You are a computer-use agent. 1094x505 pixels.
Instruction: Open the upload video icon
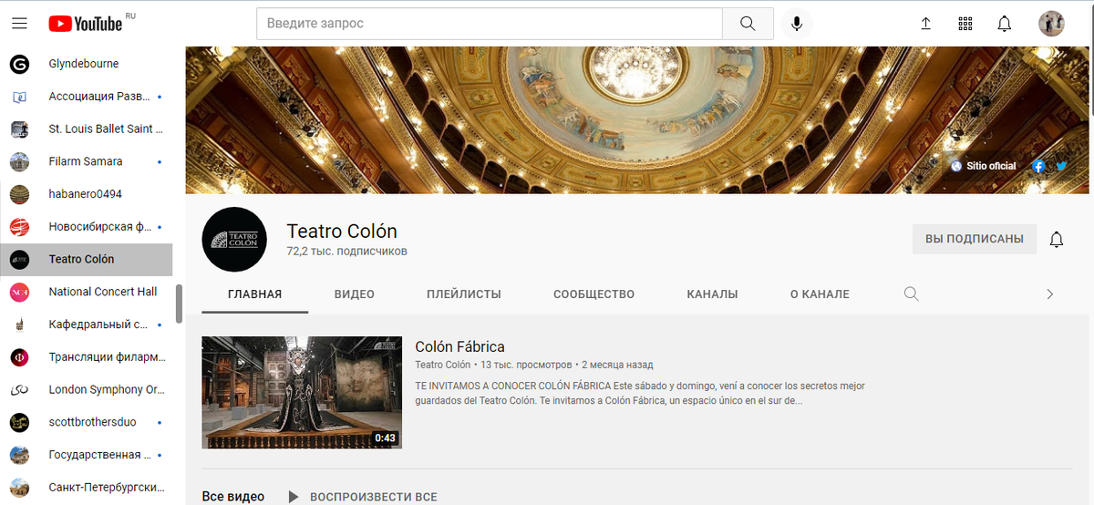tap(926, 24)
